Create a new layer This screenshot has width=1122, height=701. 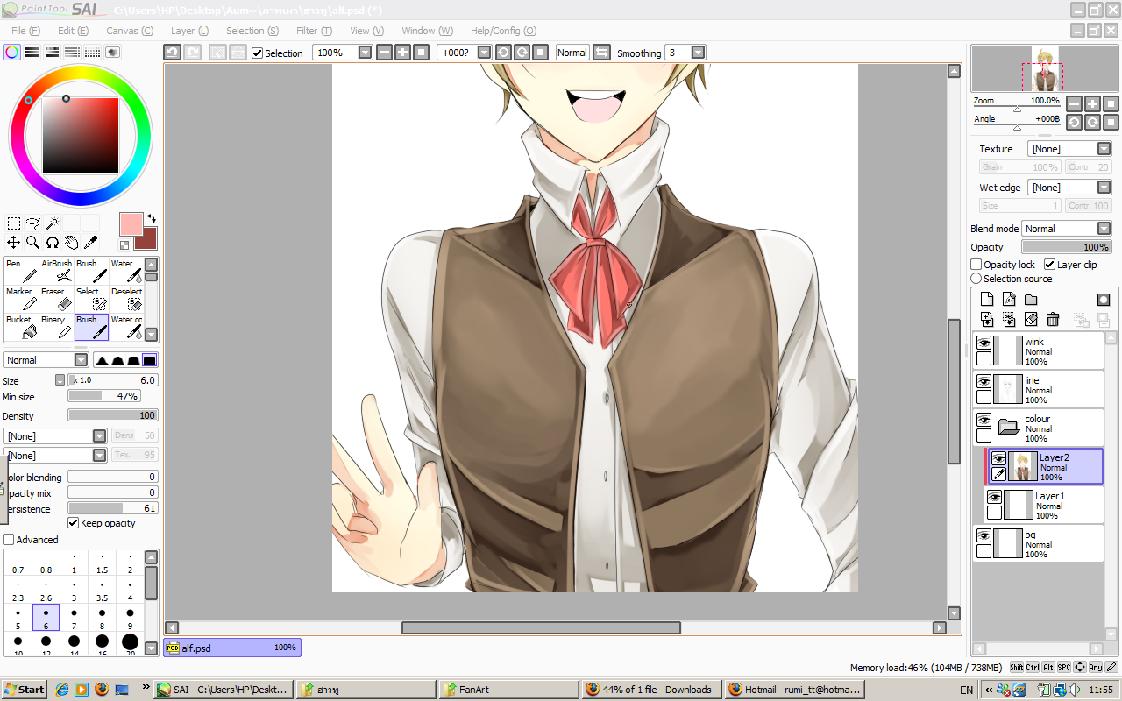[986, 300]
